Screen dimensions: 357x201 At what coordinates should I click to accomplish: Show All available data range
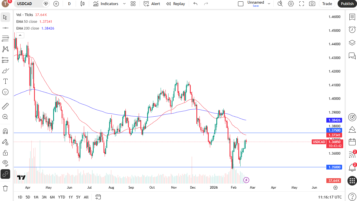86,197
